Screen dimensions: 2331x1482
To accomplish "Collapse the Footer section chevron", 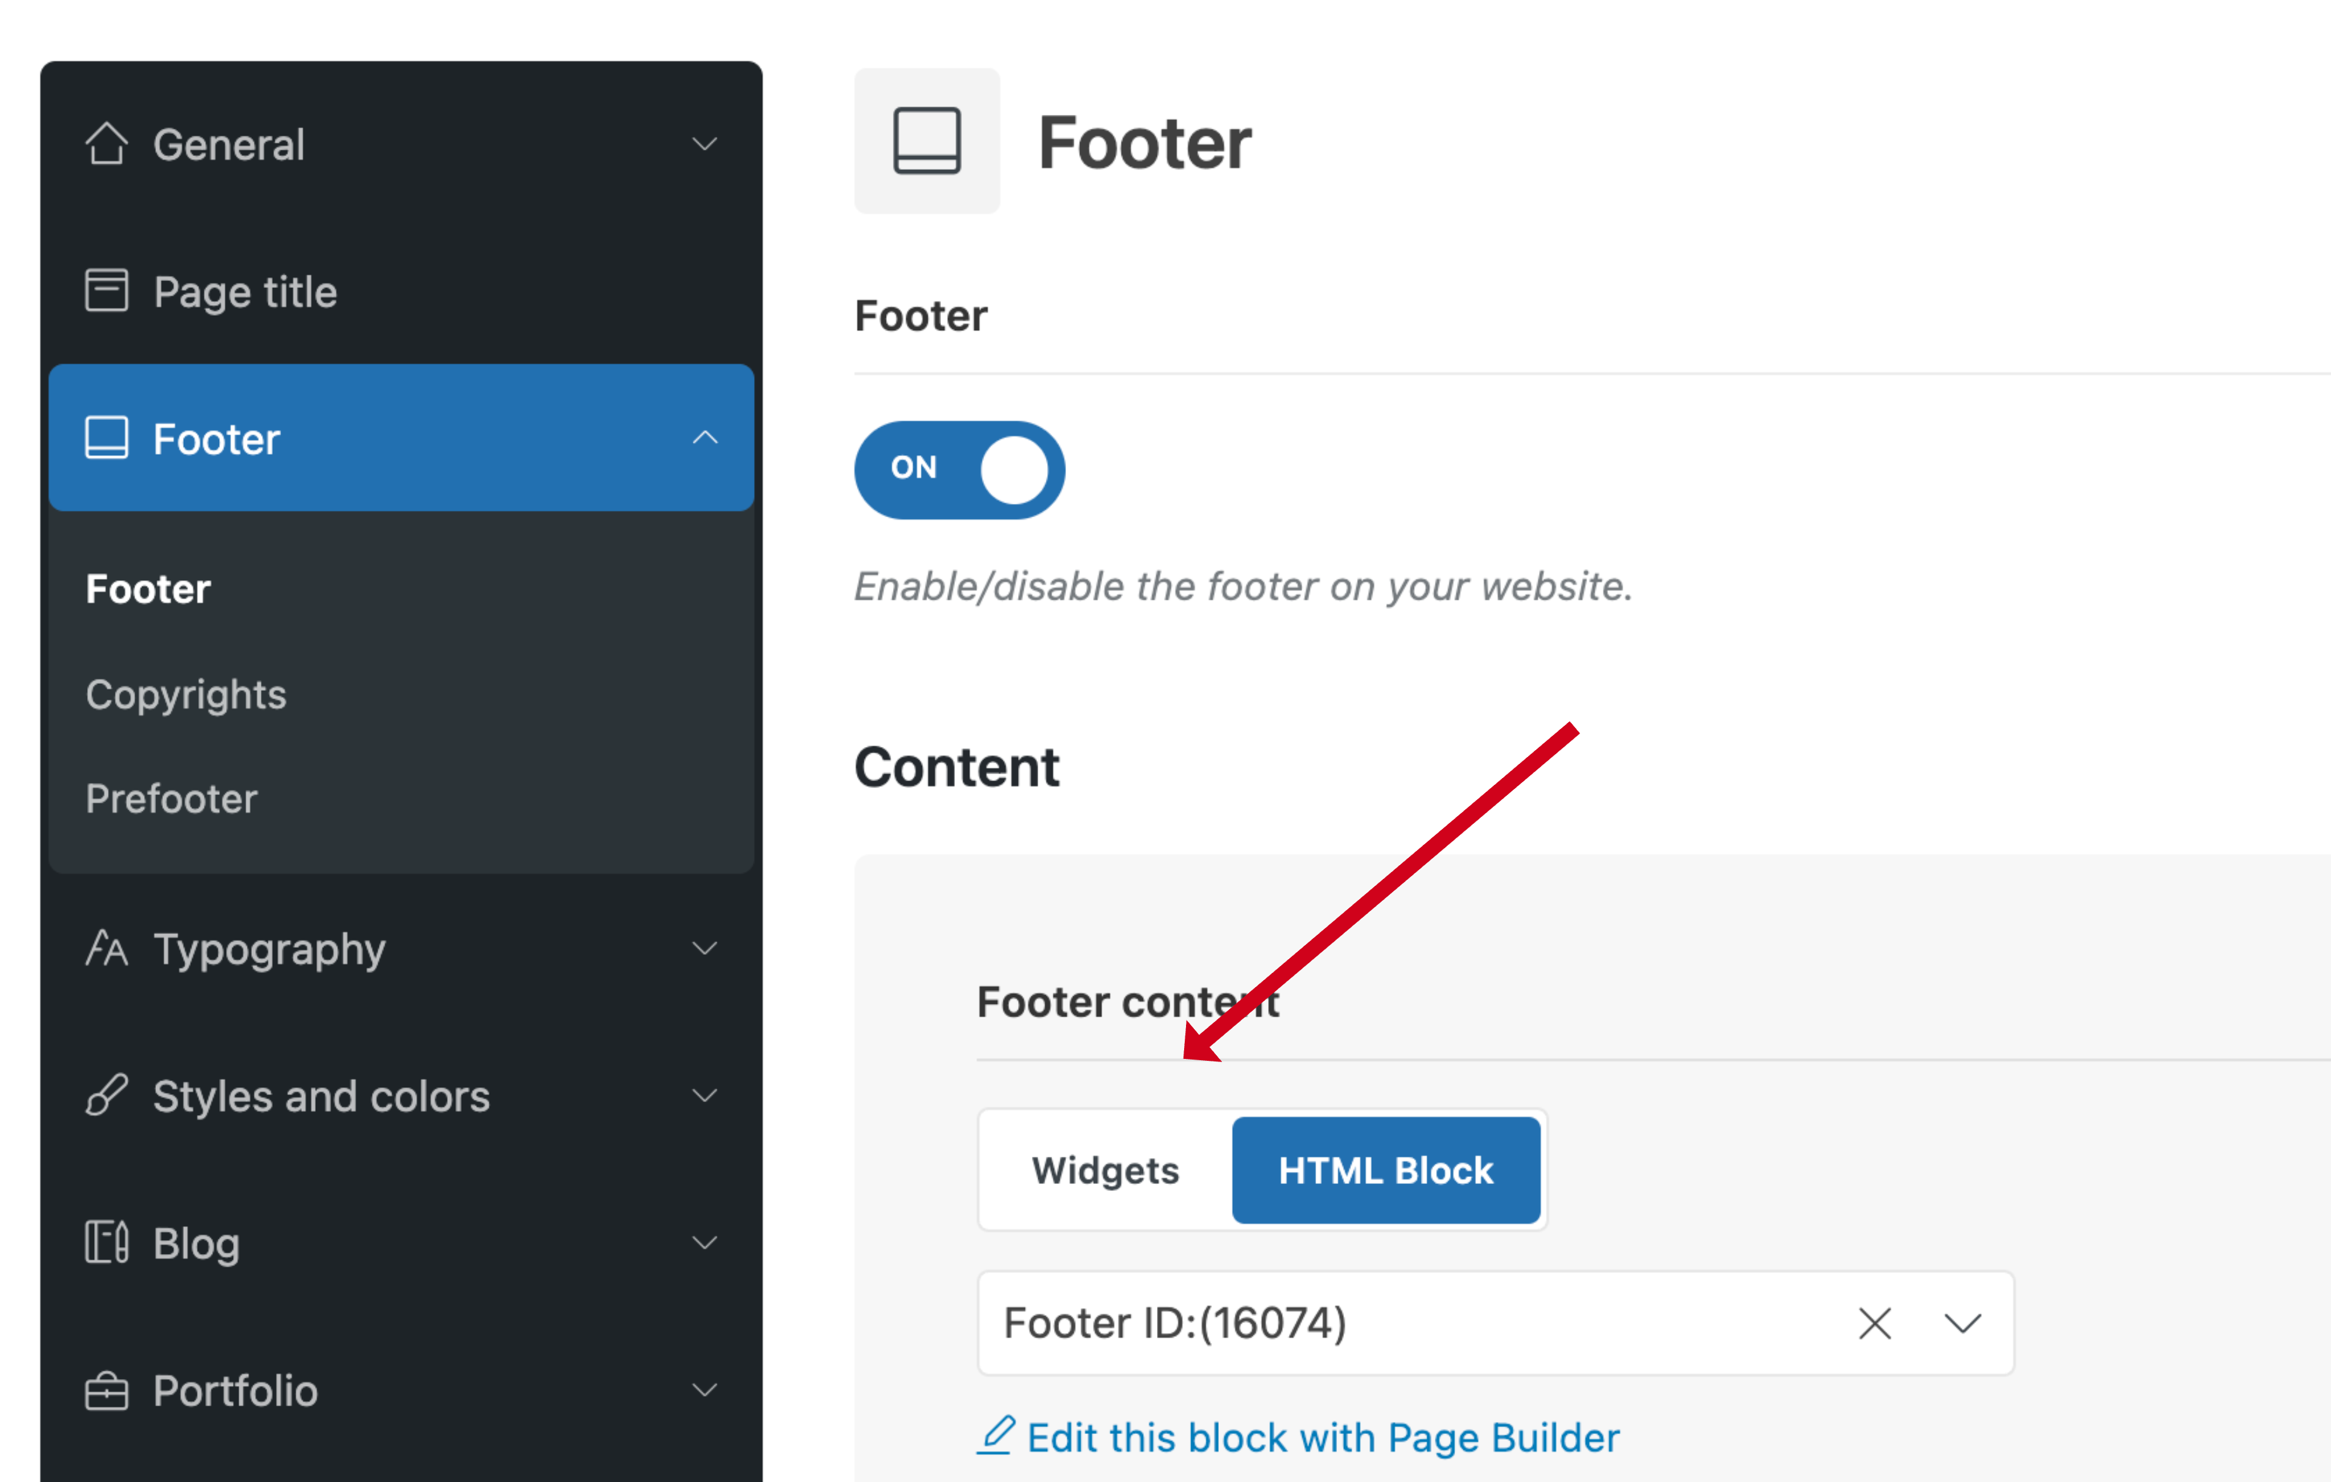I will pos(705,438).
